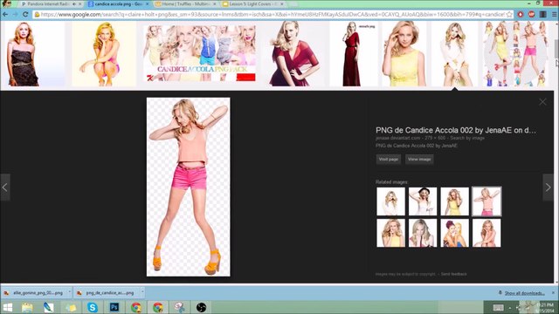Switch to the Pandora Internet Radio tab

point(48,3)
